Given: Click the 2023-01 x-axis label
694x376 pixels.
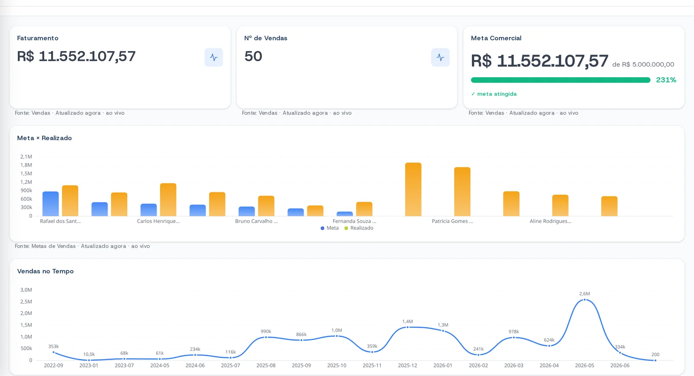Looking at the screenshot, I should [x=89, y=366].
